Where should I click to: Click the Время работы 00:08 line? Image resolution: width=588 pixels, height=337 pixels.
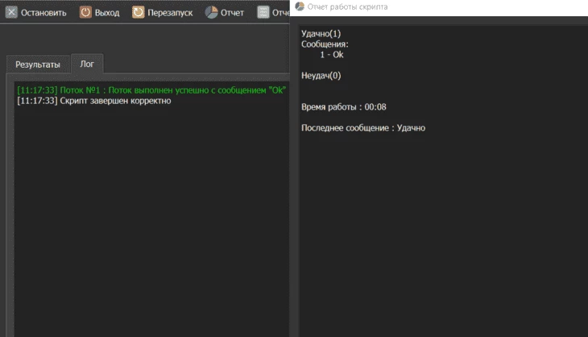343,107
